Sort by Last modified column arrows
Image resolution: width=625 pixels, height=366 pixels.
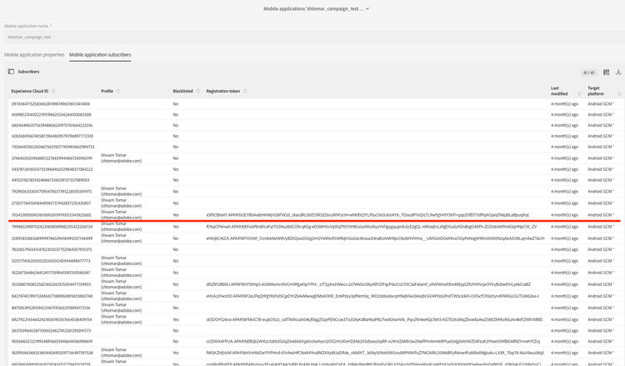pyautogui.click(x=579, y=93)
